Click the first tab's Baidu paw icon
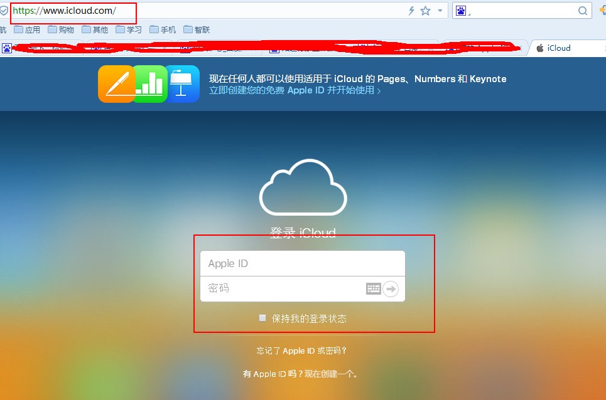The width and height of the screenshot is (606, 400). pos(7,48)
